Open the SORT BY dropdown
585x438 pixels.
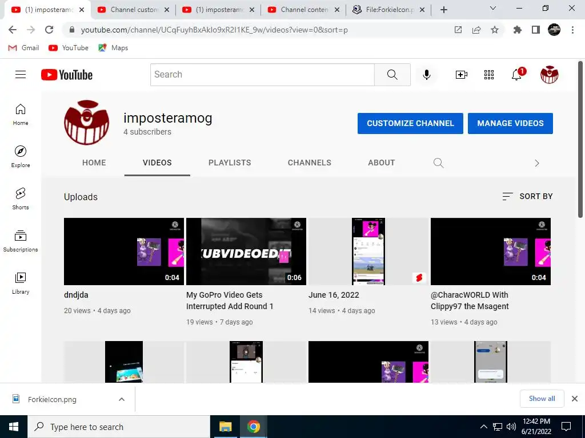coord(527,196)
